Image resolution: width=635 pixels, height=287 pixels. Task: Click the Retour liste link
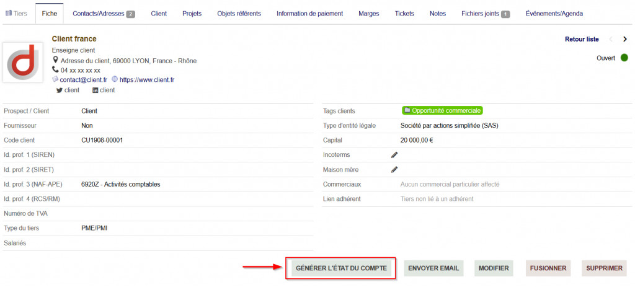coord(582,39)
